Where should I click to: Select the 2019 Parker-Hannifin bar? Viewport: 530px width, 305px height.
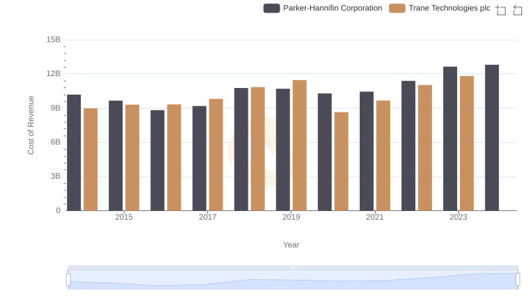point(283,150)
